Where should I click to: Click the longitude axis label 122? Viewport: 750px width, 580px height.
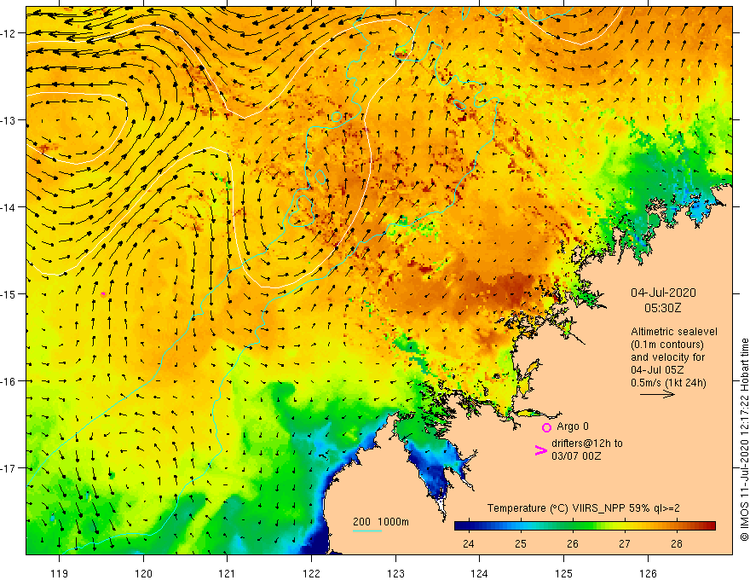(311, 573)
